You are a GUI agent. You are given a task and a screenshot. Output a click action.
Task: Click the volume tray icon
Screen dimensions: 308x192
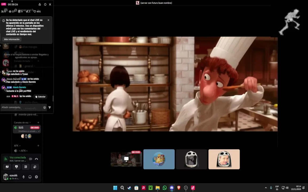(x=287, y=188)
